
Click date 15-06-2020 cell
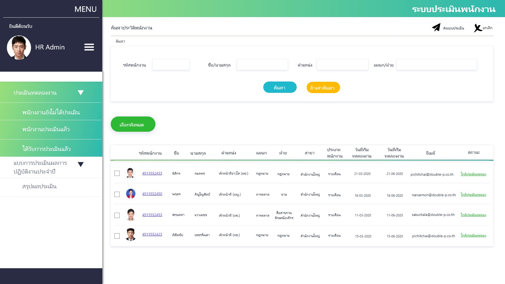[395, 236]
